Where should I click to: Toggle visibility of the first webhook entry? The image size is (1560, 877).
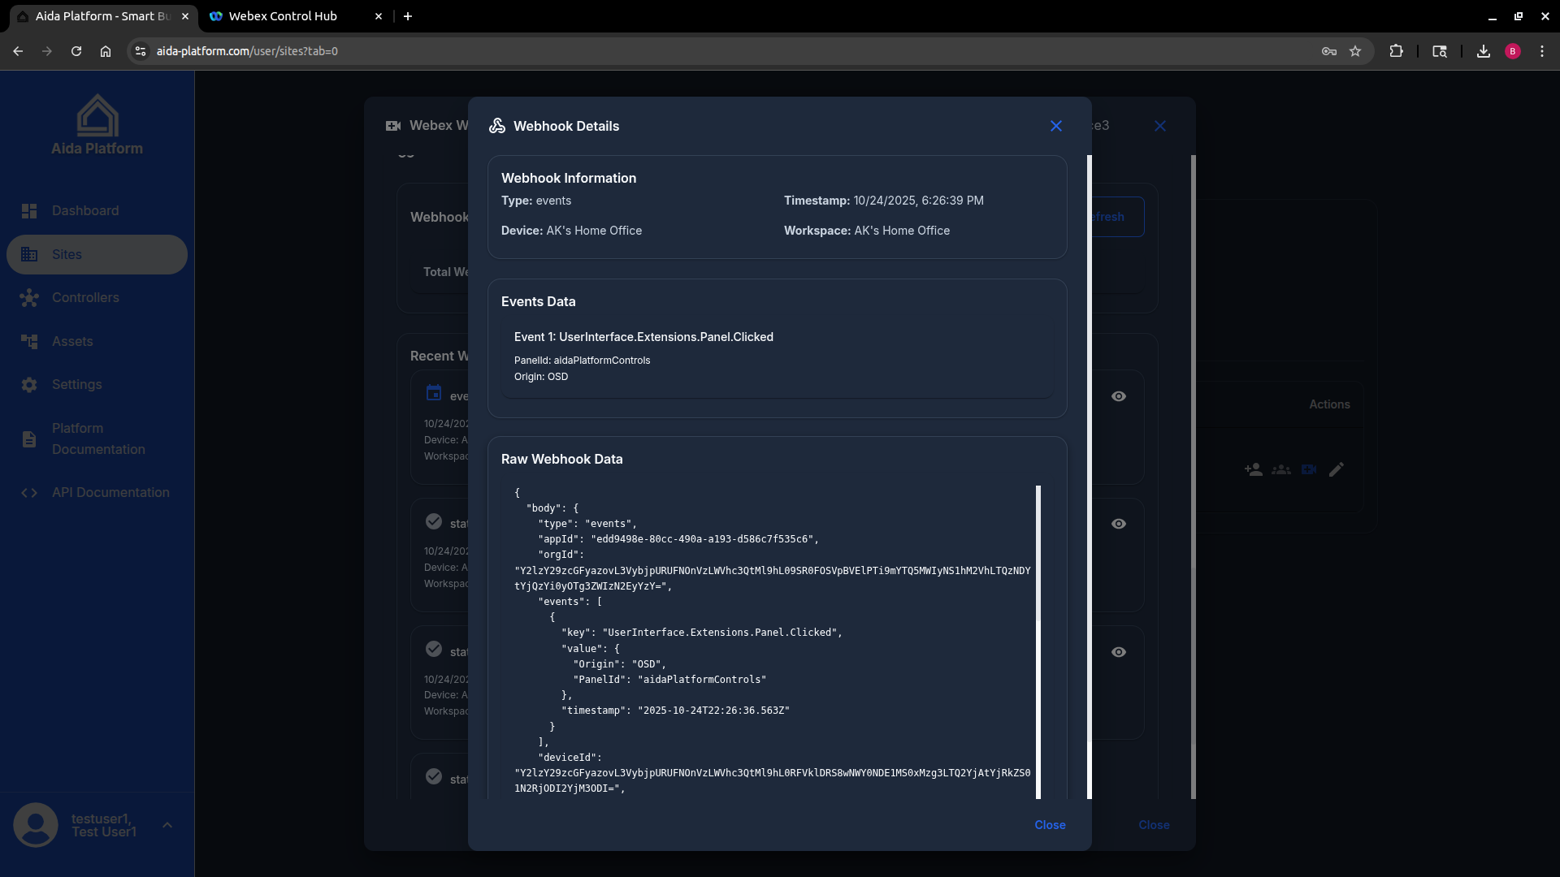pyautogui.click(x=1119, y=396)
